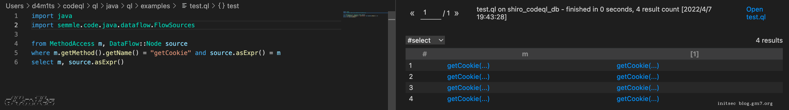Screen dimensions: 789x110
Task: Go to previous results page arrow
Action: (412, 13)
